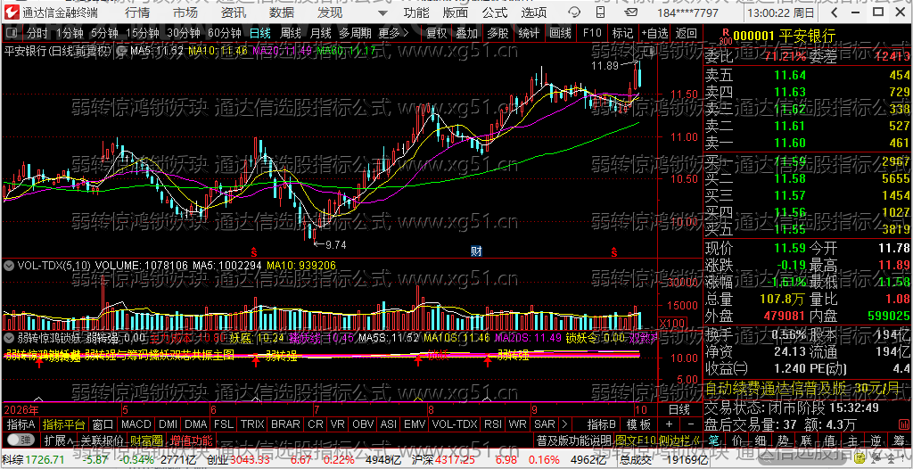Image resolution: width=913 pixels, height=469 pixels.
Task: Open the 日线 period selector at the timeline's right end
Action: click(679, 409)
